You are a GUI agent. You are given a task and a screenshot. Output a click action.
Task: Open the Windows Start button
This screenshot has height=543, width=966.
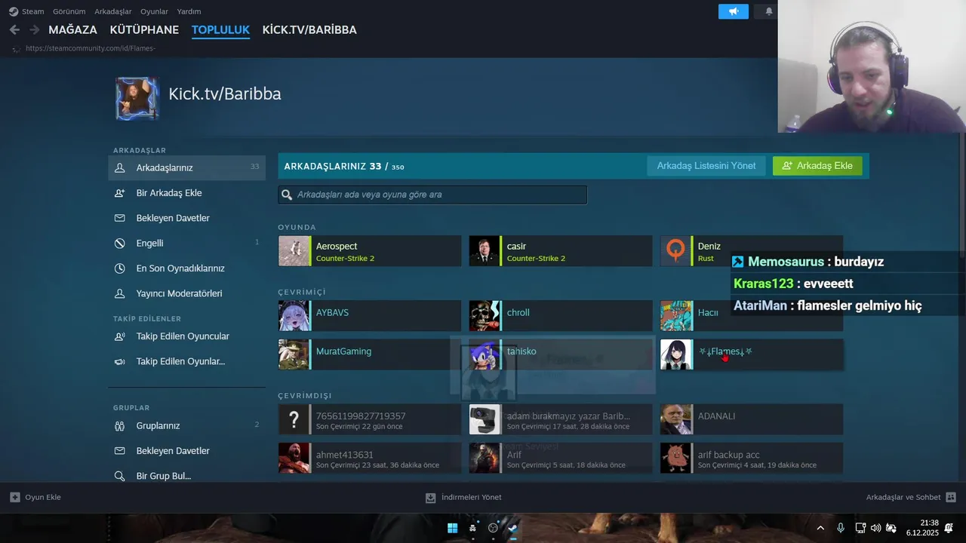pyautogui.click(x=452, y=528)
